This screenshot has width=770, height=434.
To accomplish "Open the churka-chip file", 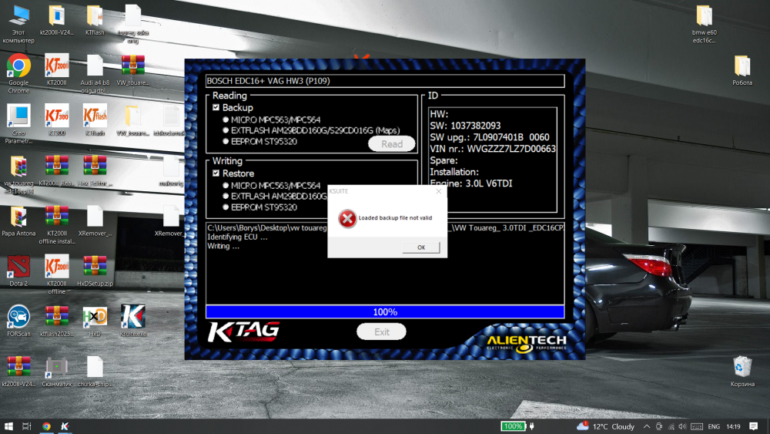I will tap(95, 372).
